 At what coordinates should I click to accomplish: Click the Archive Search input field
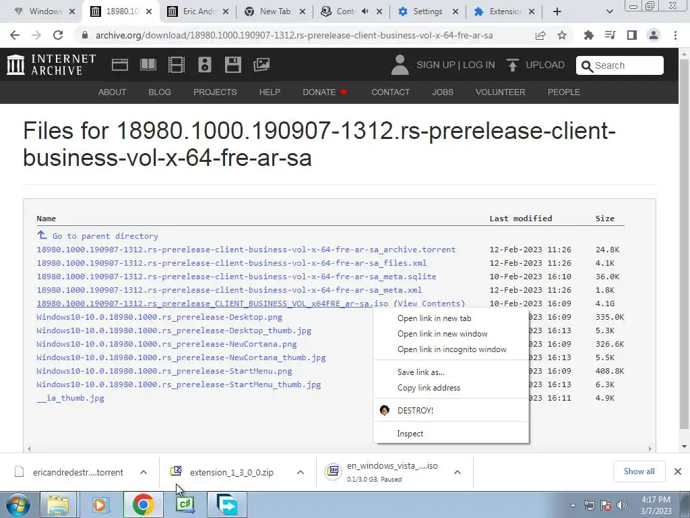pyautogui.click(x=620, y=65)
